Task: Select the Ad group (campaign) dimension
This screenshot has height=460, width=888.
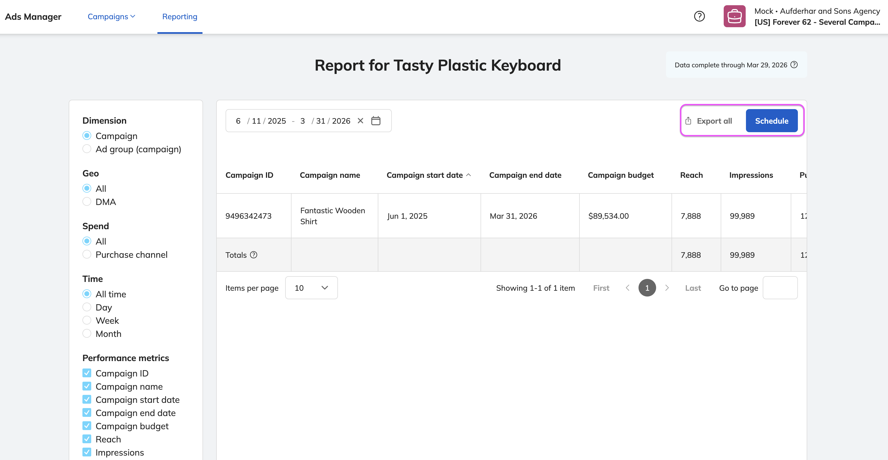Action: click(x=87, y=149)
